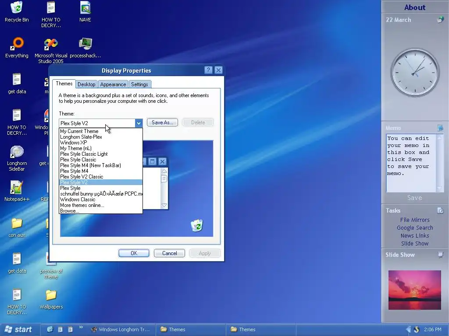The height and width of the screenshot is (336, 449).
Task: Switch to the Settings tab
Action: tap(139, 84)
